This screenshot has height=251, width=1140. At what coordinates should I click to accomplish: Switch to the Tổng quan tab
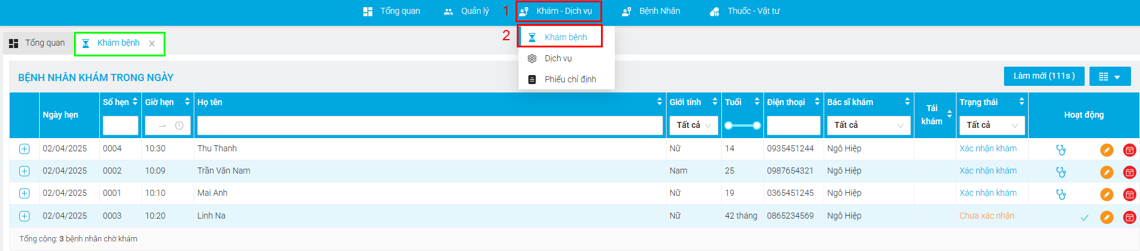(37, 43)
